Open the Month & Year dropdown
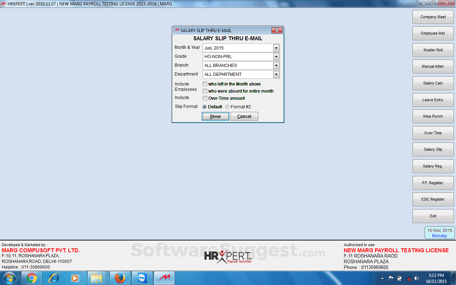The image size is (456, 285). (x=276, y=48)
